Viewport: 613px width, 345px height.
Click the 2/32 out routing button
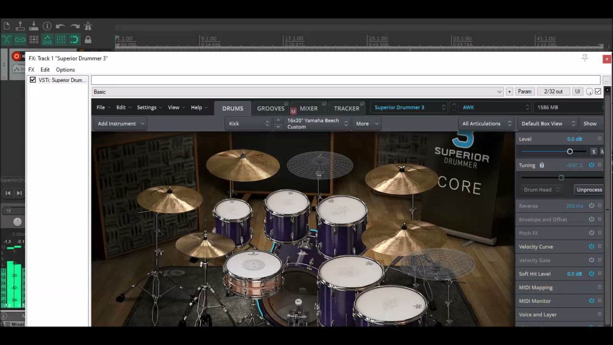pyautogui.click(x=553, y=92)
